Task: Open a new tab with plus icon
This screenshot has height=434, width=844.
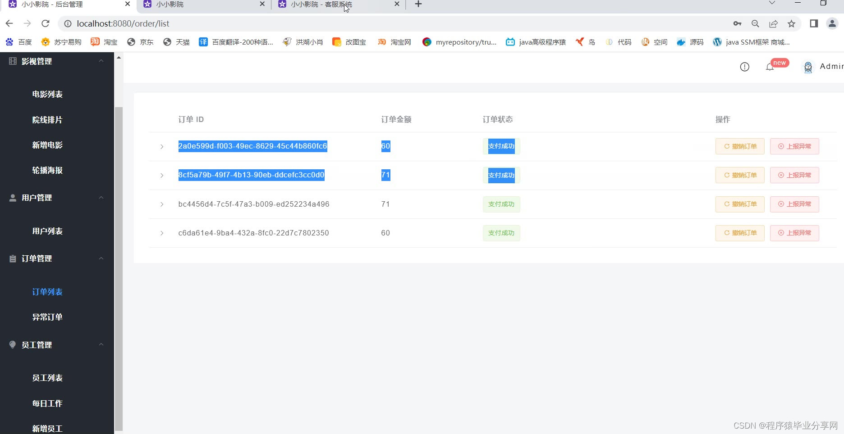Action: [418, 4]
